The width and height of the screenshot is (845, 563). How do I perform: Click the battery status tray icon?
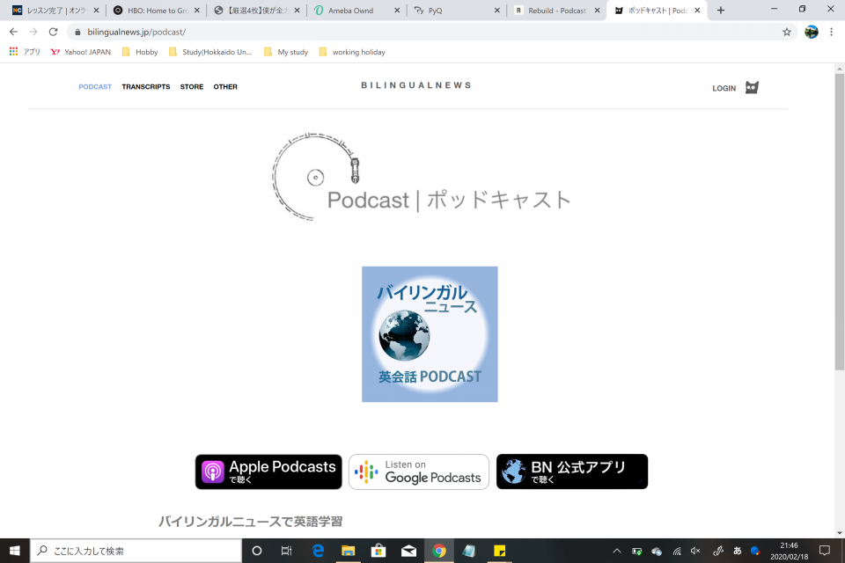click(x=636, y=551)
